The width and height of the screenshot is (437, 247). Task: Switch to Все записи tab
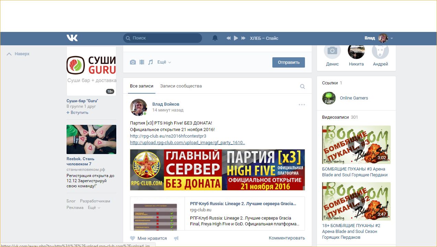tap(142, 86)
